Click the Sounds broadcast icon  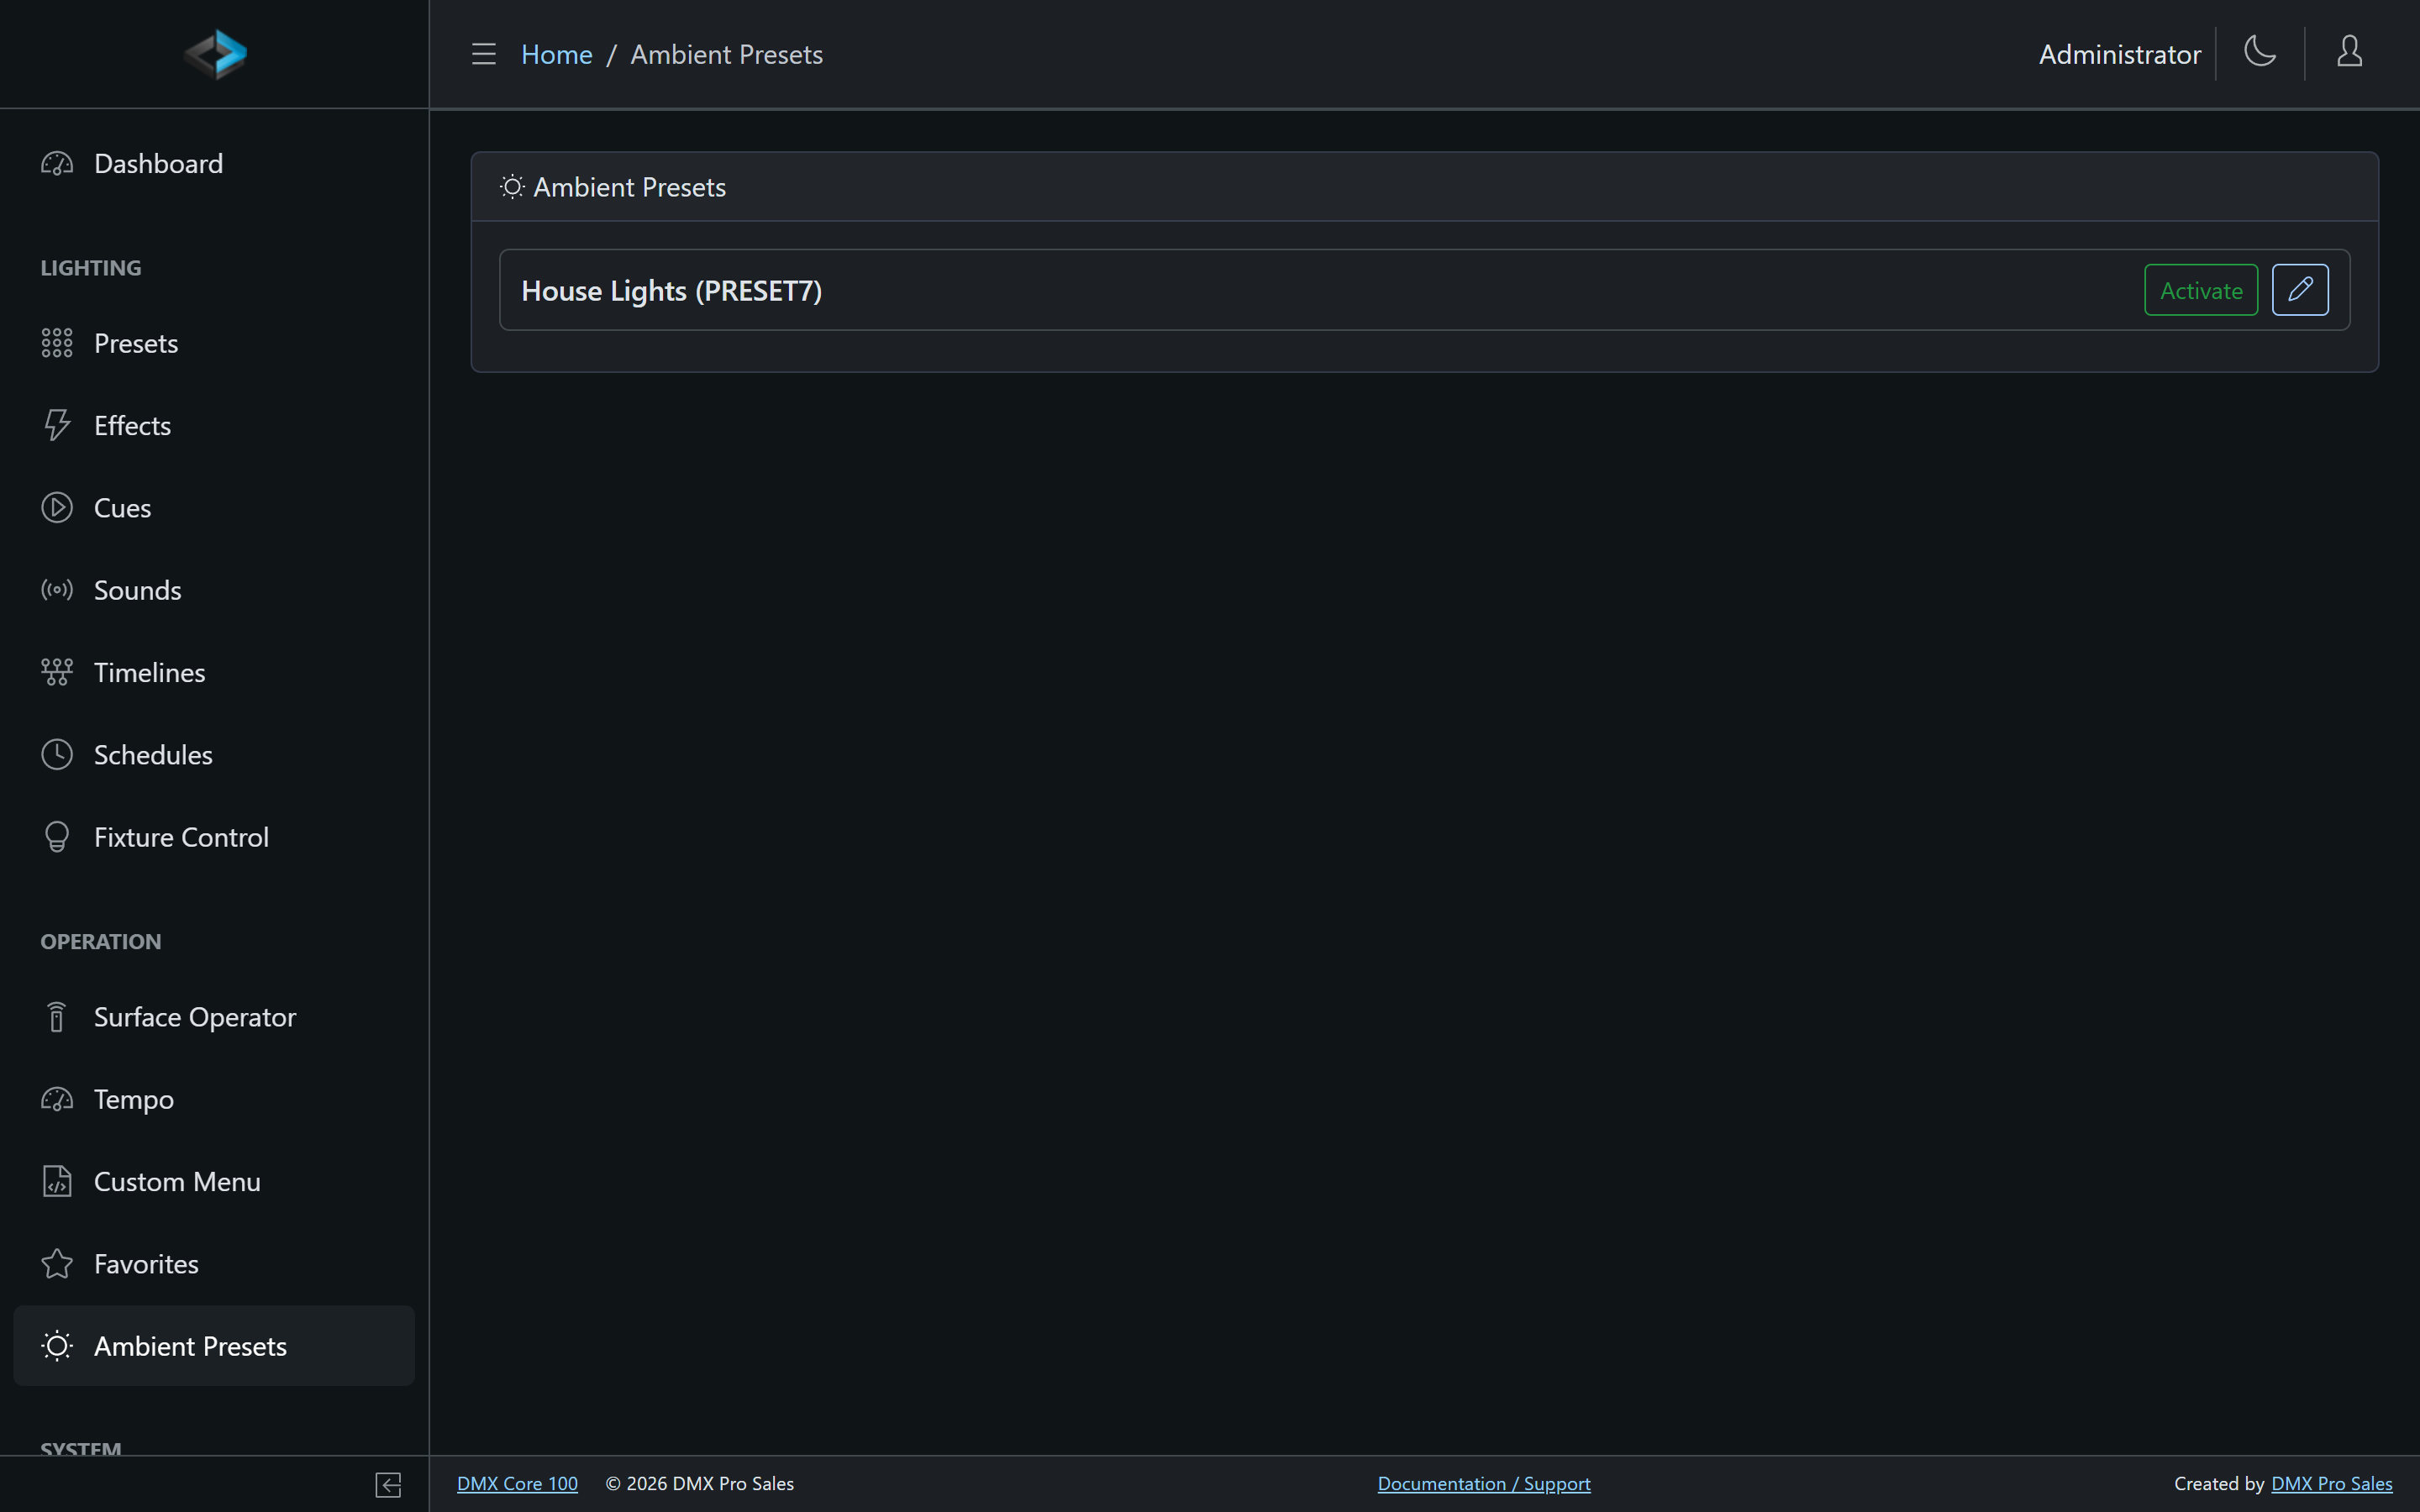click(57, 590)
